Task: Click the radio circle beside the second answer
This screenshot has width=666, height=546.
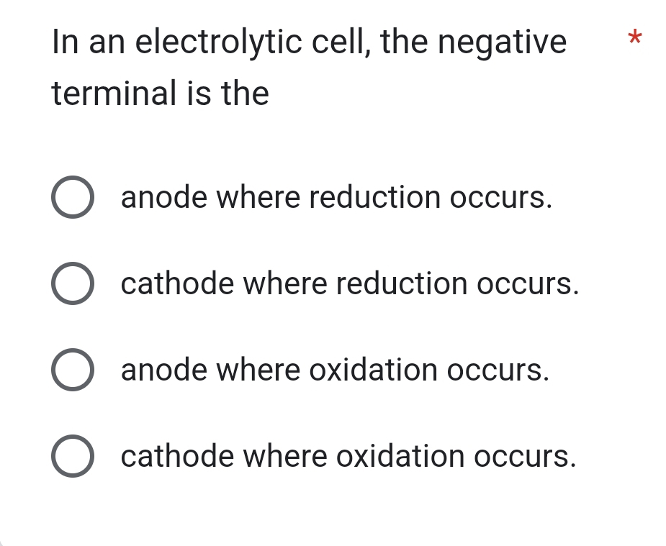Action: (x=73, y=283)
